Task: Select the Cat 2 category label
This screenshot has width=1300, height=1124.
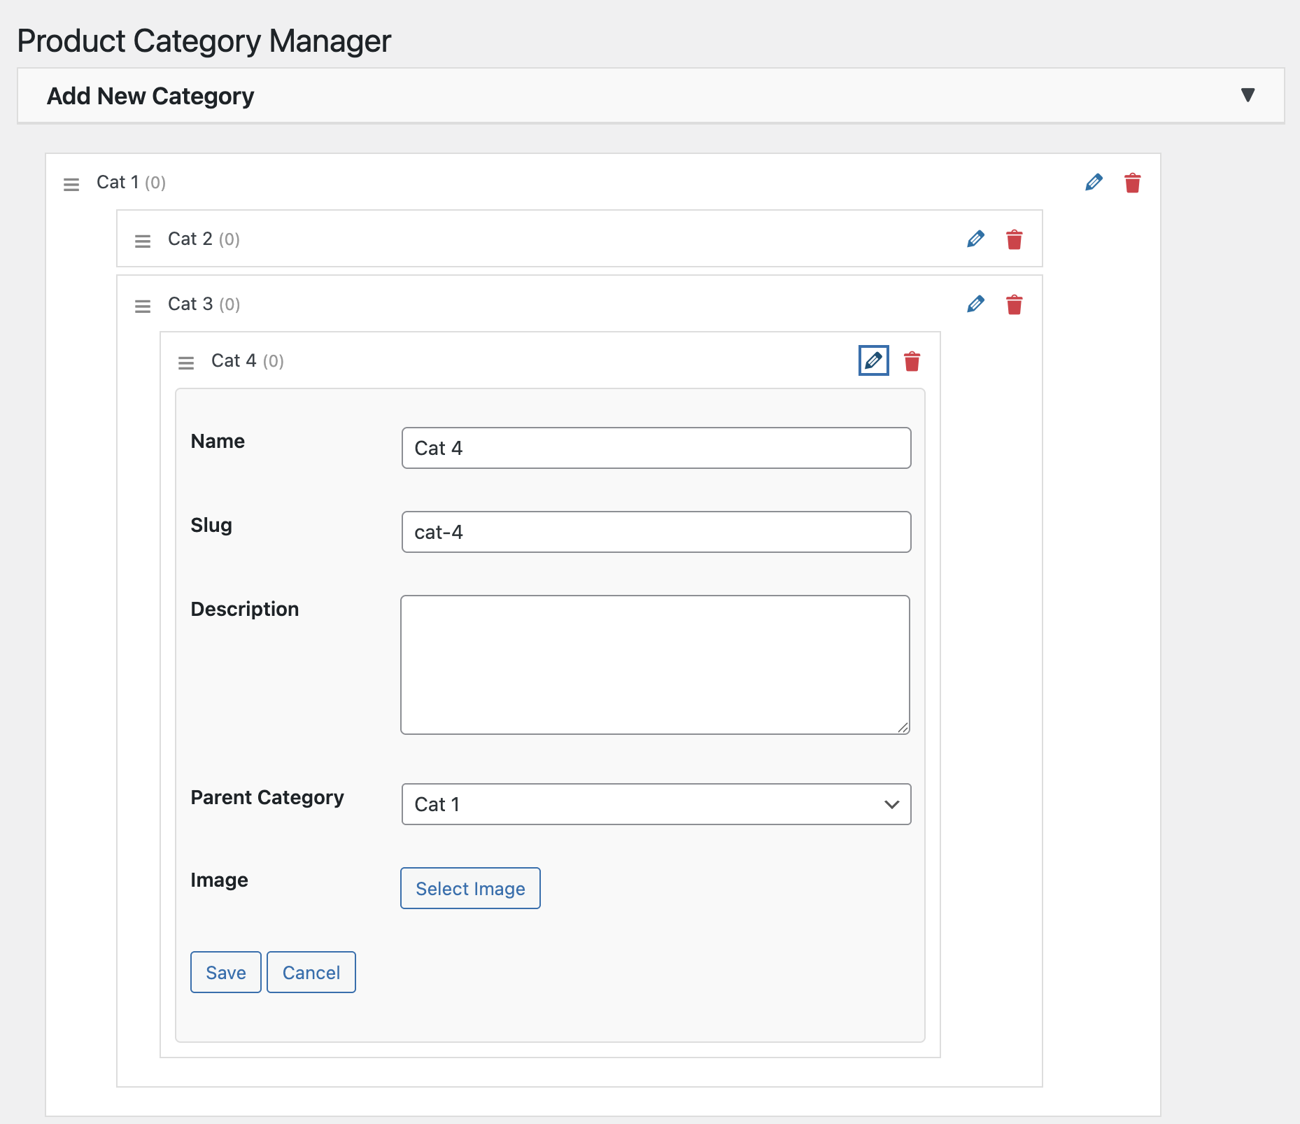Action: point(190,239)
